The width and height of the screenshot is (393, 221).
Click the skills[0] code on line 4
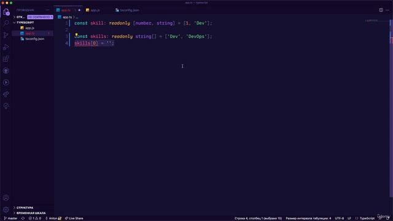[x=86, y=43]
